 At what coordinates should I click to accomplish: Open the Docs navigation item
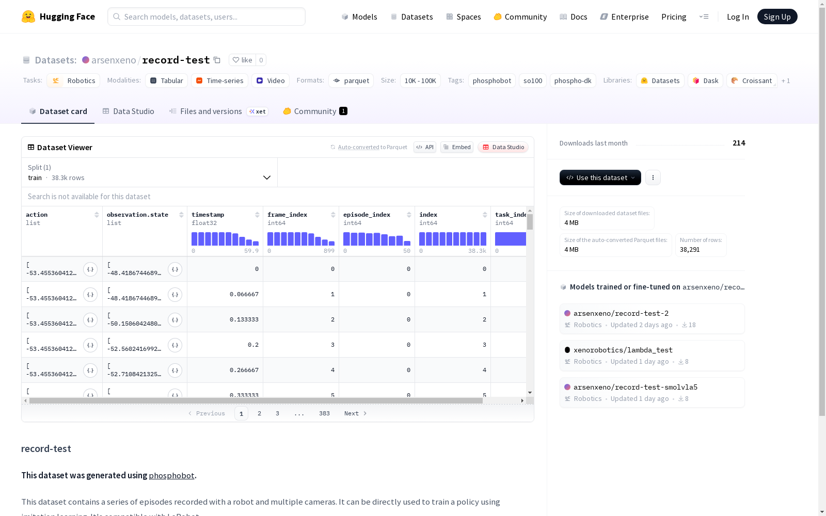pos(574,17)
